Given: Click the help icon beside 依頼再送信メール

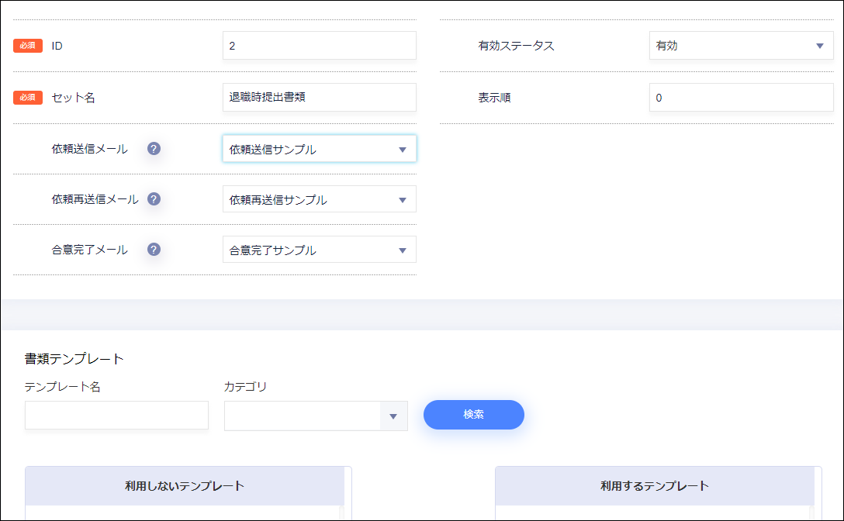Looking at the screenshot, I should point(154,198).
